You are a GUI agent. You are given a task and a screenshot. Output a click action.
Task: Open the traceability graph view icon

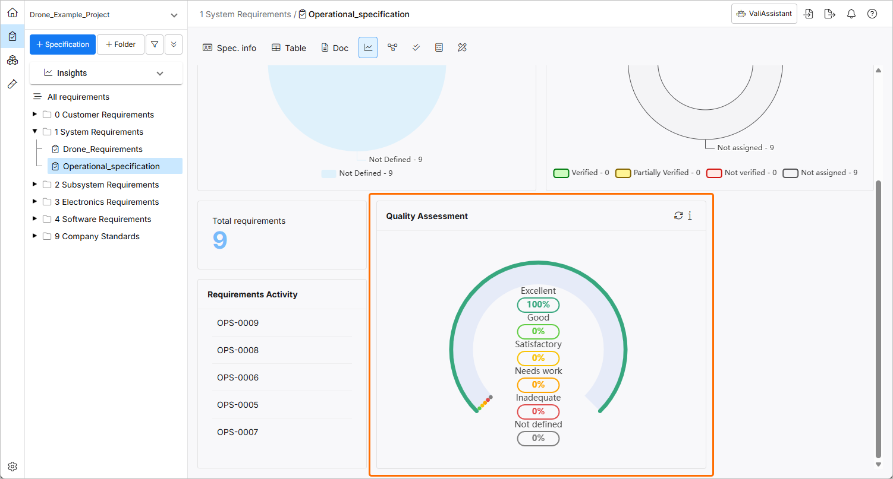tap(392, 47)
